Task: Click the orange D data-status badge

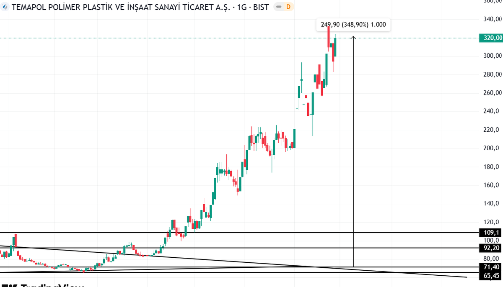Action: (x=288, y=7)
